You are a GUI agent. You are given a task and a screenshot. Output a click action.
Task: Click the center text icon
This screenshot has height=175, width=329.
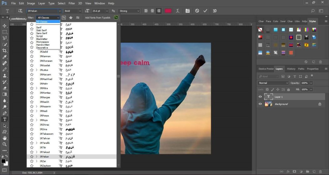tap(153, 11)
